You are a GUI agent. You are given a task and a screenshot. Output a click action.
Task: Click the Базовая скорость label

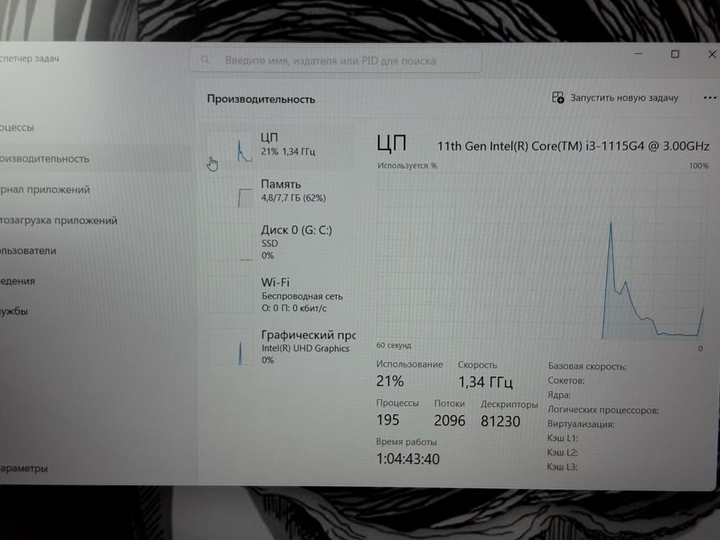tap(586, 366)
